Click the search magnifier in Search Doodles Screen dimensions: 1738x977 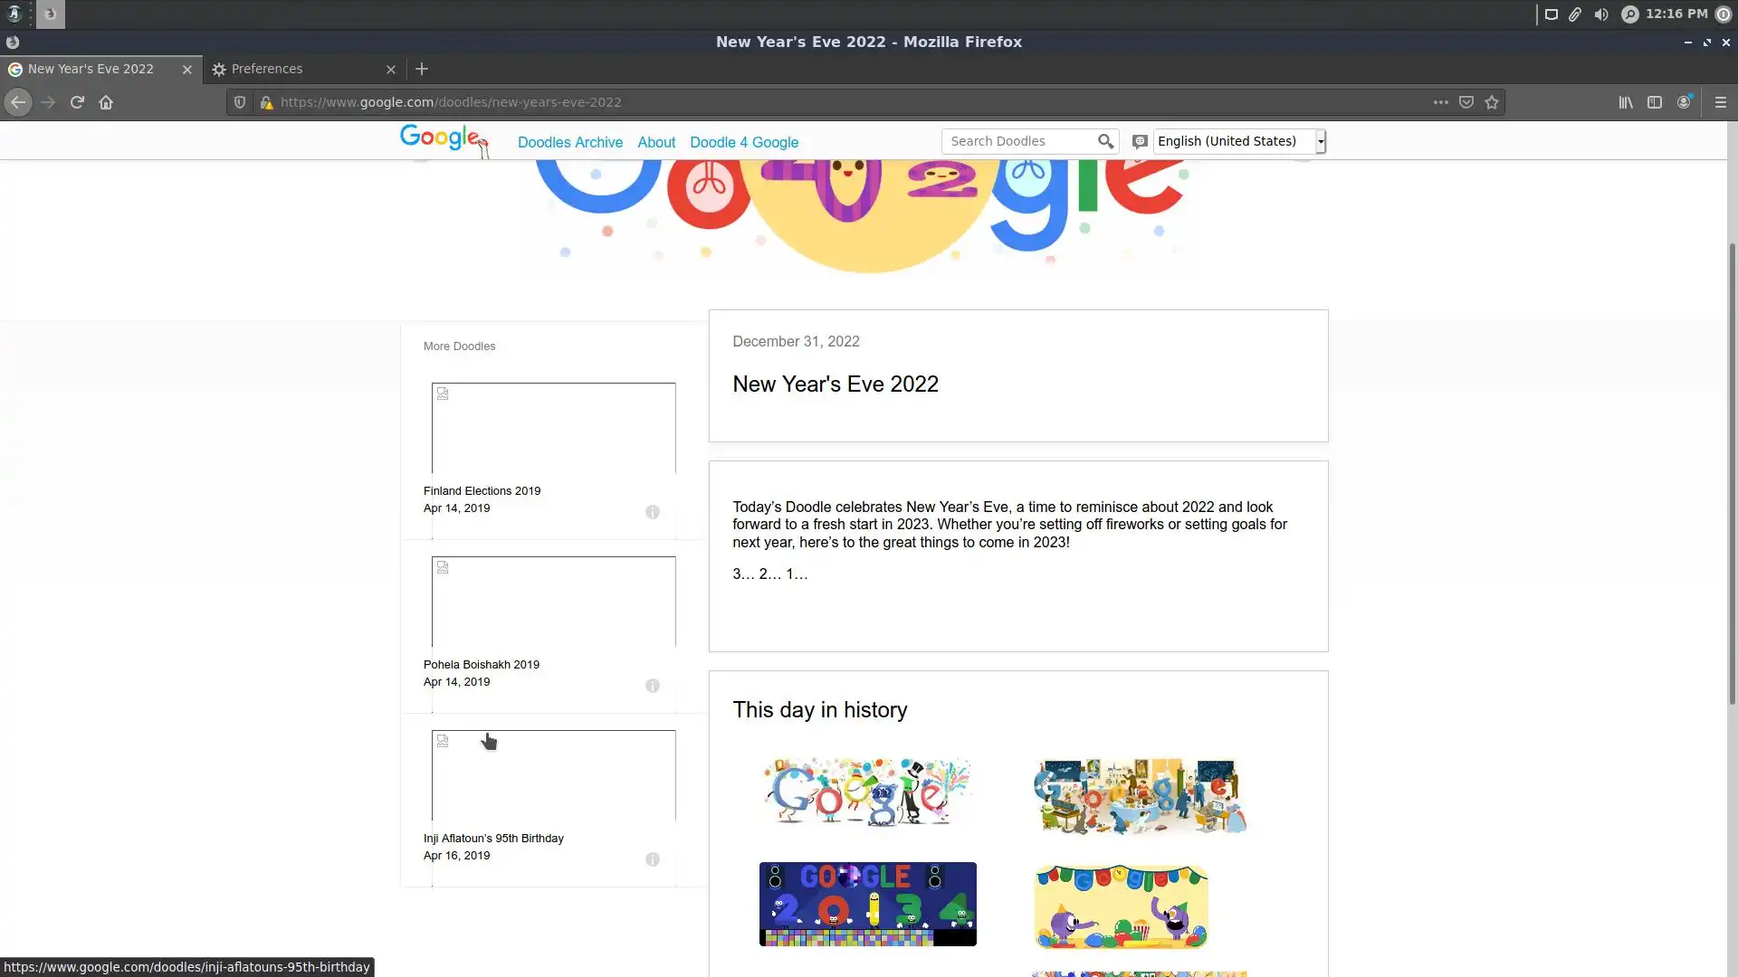(x=1105, y=141)
